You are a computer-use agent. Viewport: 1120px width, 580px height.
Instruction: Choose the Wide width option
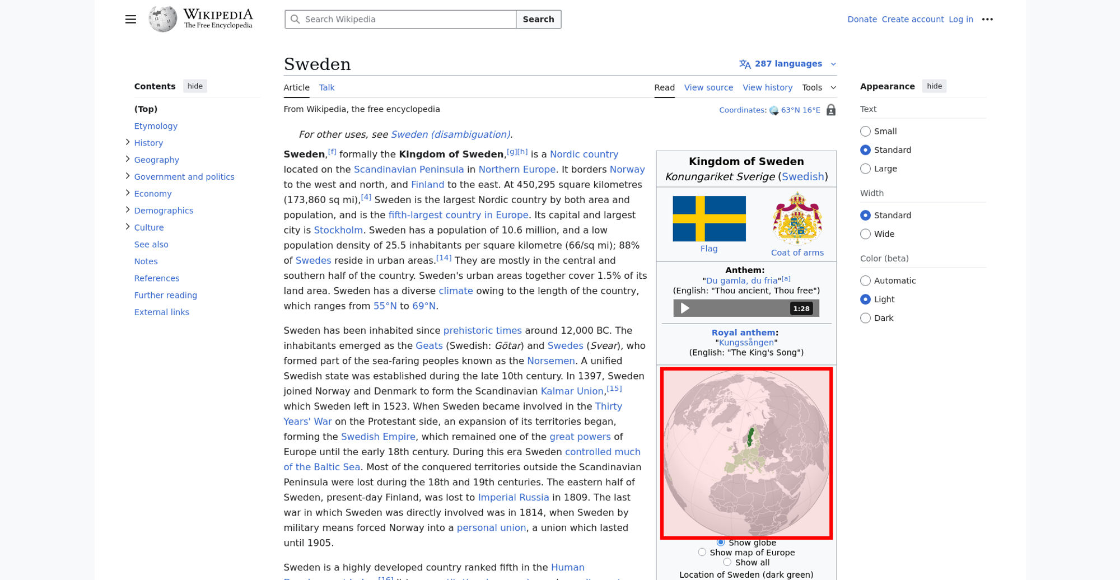[x=865, y=234]
